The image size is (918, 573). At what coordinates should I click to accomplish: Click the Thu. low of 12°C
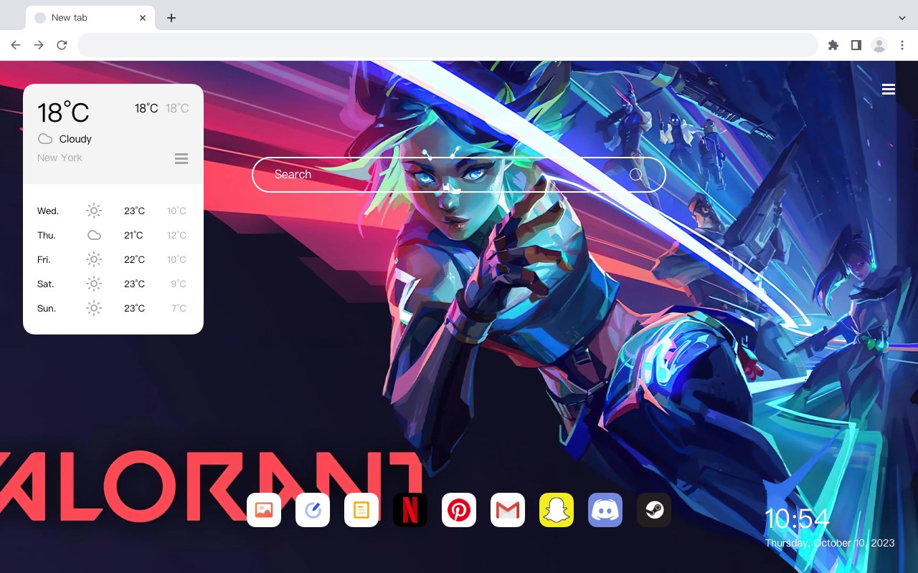click(x=176, y=235)
